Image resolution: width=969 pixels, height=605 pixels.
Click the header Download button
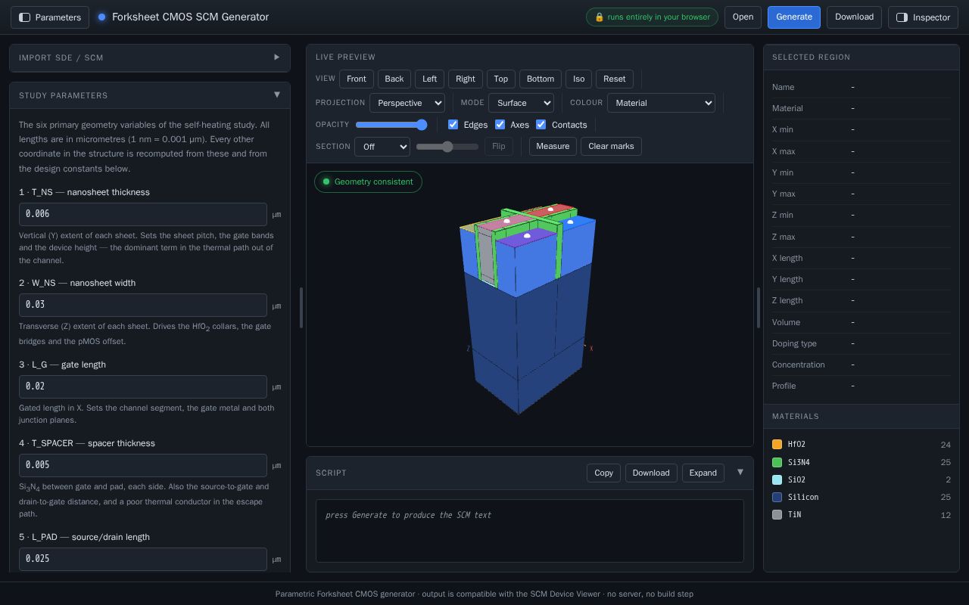click(x=854, y=17)
